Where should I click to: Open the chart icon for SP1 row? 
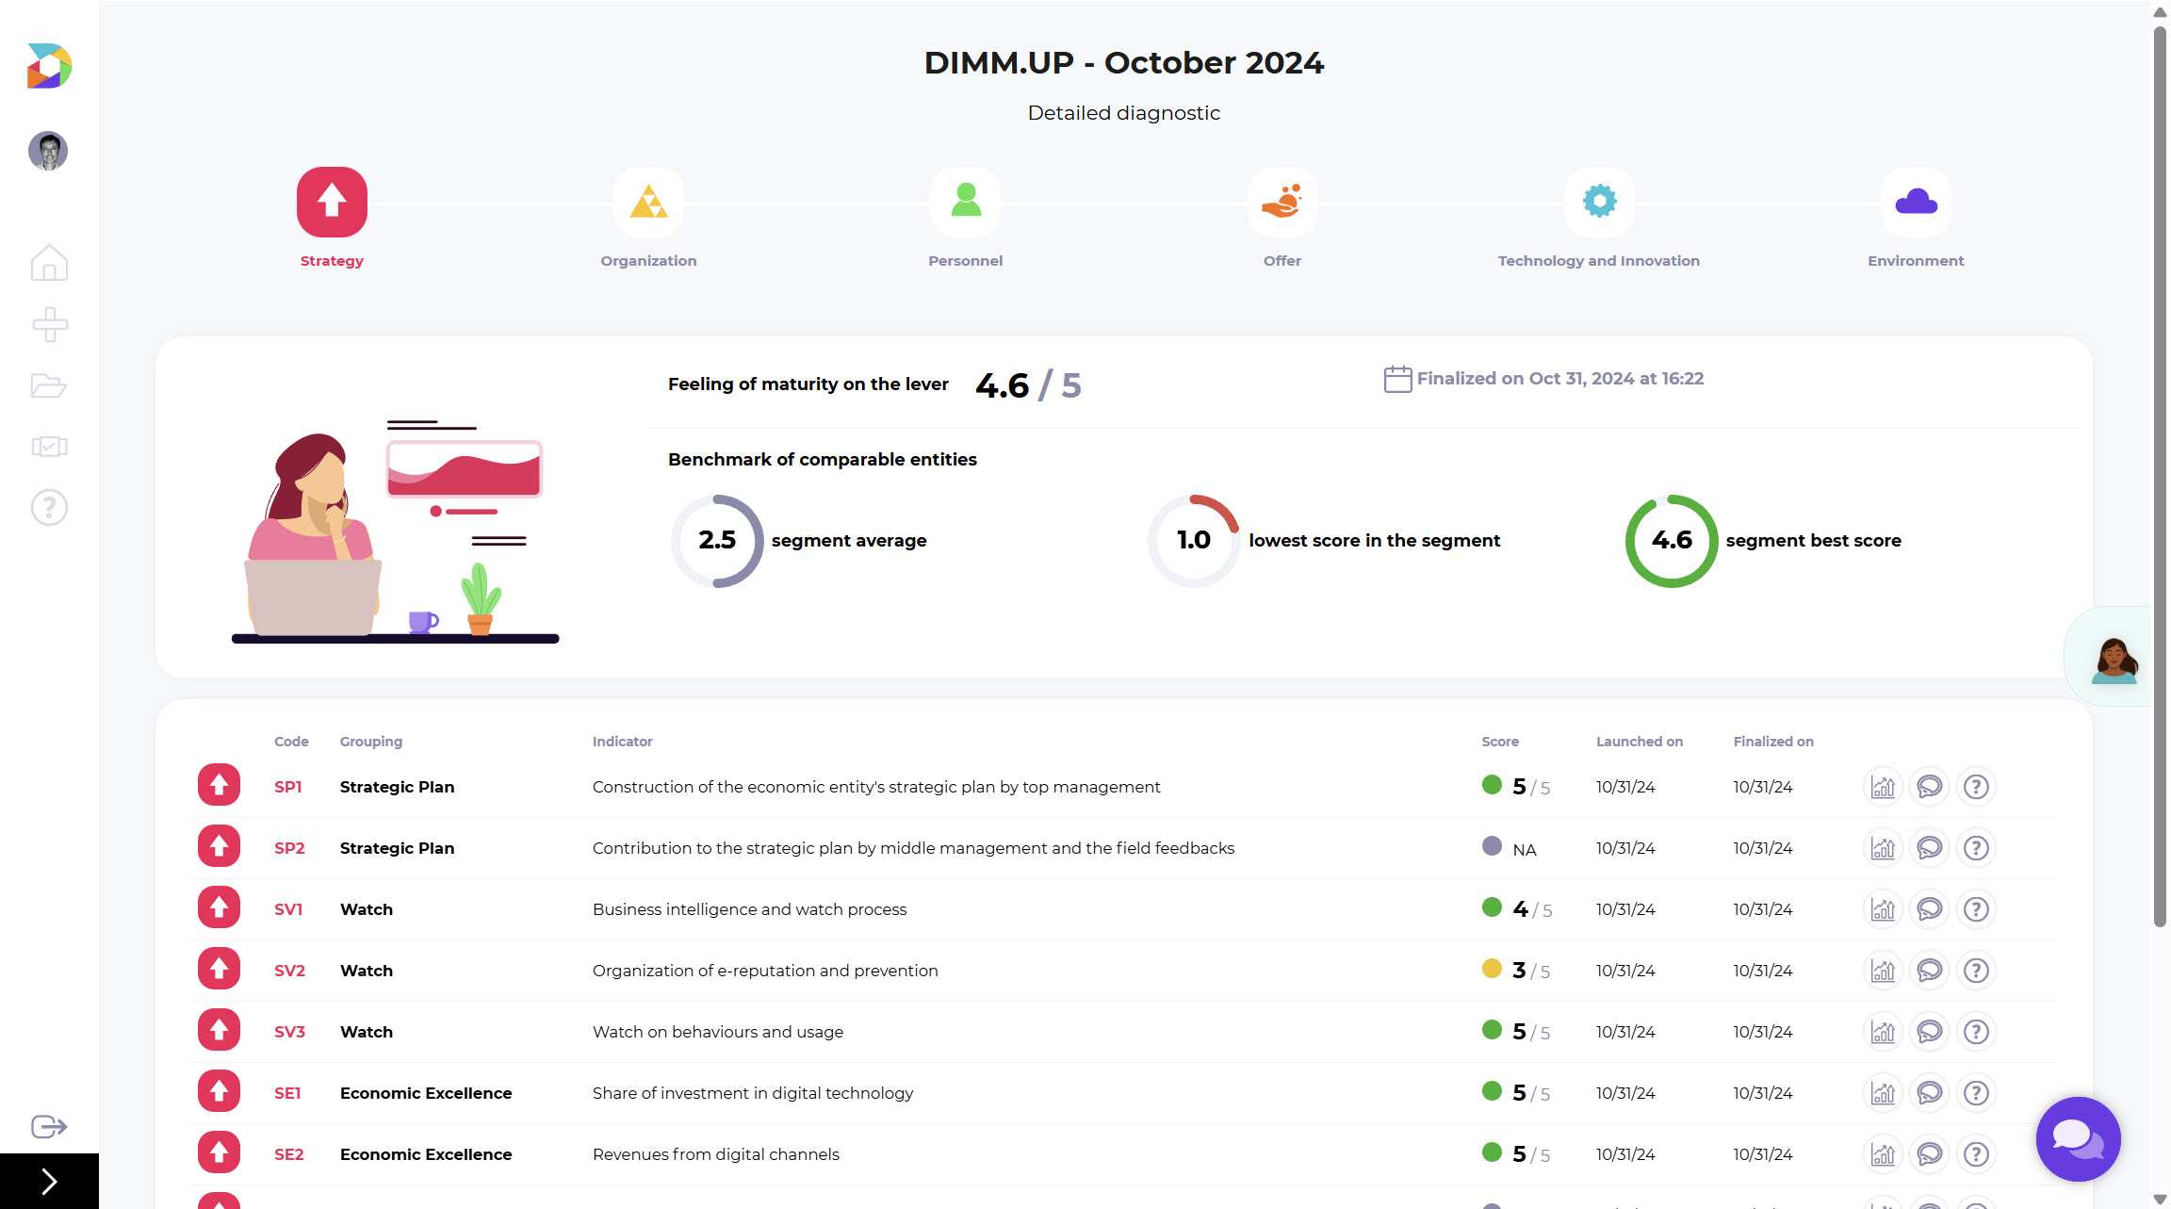point(1883,787)
